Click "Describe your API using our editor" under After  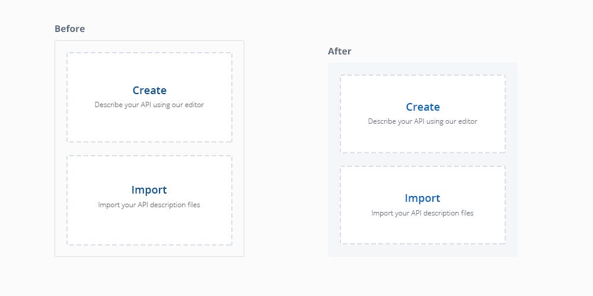pos(423,121)
